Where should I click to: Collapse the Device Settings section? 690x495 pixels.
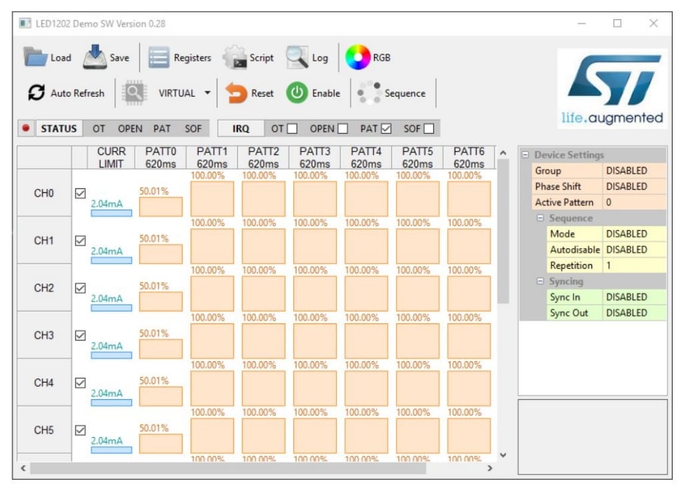(x=526, y=155)
